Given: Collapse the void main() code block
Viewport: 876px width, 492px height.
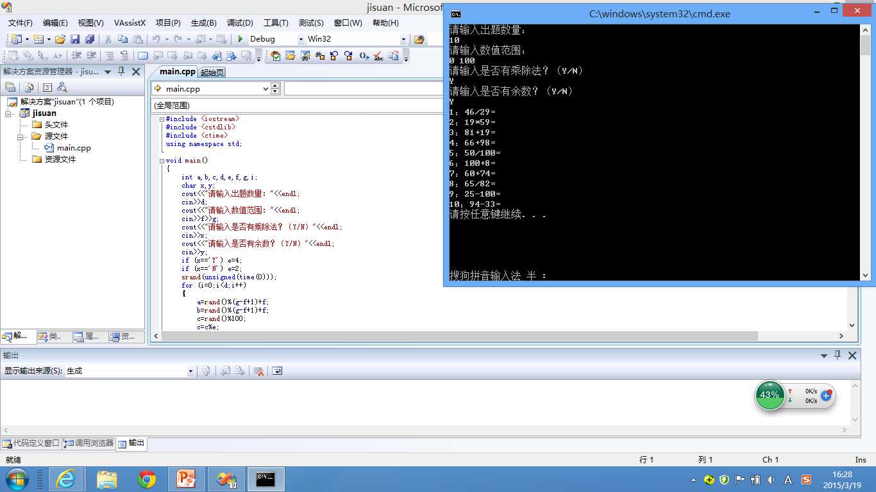Looking at the screenshot, I should coord(162,161).
